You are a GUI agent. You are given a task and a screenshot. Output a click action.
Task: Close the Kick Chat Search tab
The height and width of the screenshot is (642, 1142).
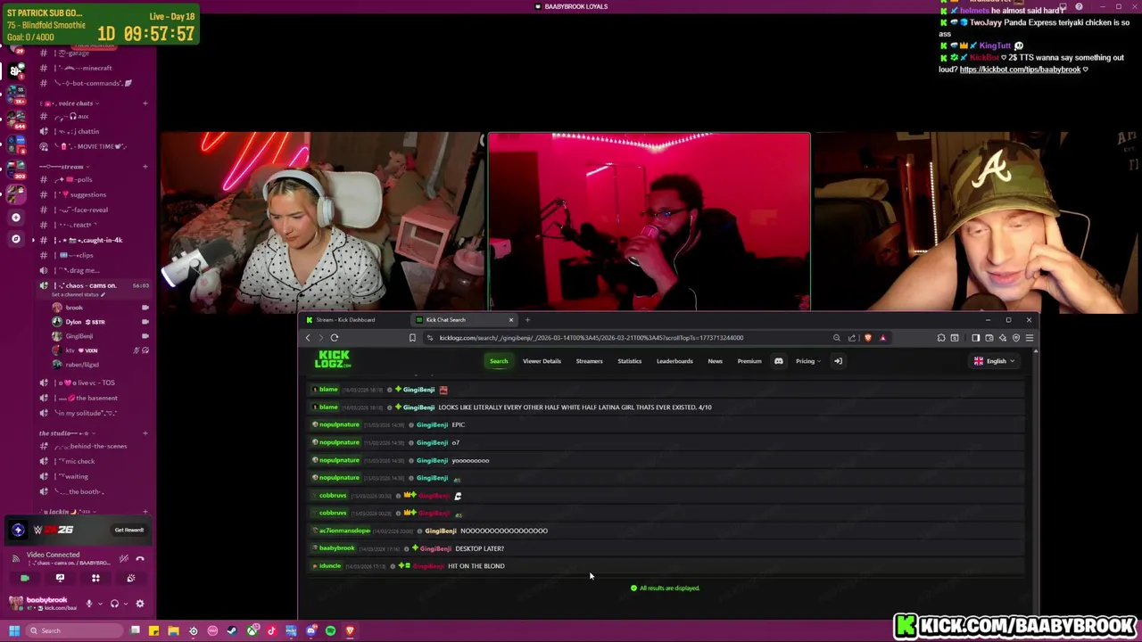(x=511, y=320)
